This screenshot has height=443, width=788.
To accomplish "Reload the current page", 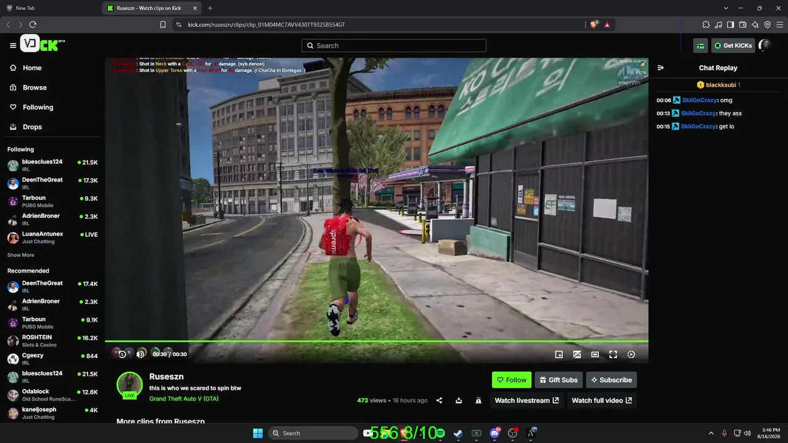I will pyautogui.click(x=33, y=25).
